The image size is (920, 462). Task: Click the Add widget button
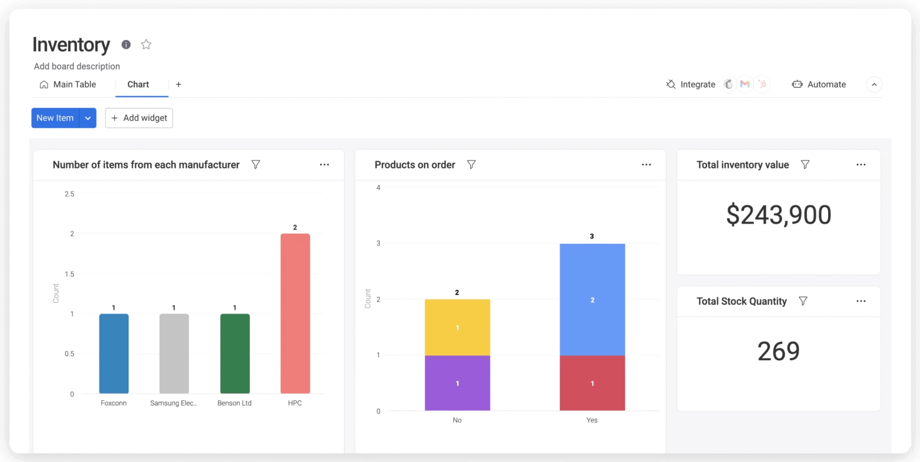click(139, 118)
